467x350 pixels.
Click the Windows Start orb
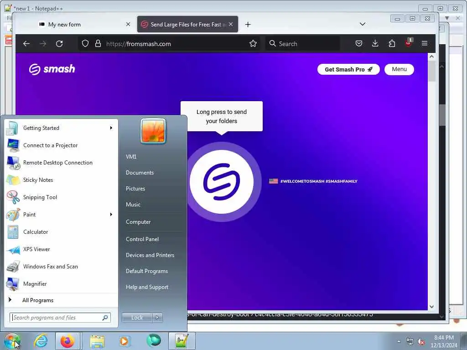coord(12,341)
